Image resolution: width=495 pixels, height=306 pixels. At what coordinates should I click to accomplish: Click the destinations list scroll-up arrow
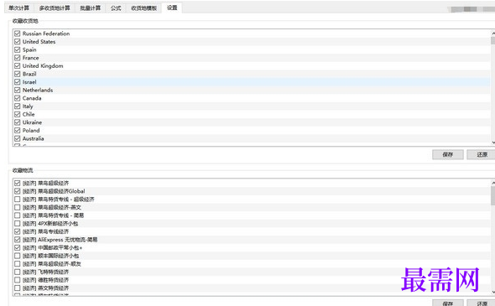pos(492,33)
